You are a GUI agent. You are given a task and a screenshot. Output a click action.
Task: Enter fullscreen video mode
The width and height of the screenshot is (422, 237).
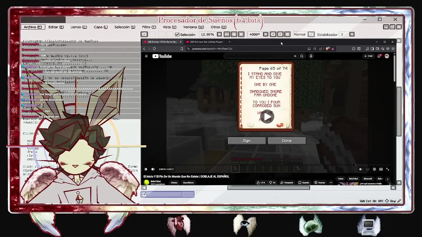[x=388, y=169]
